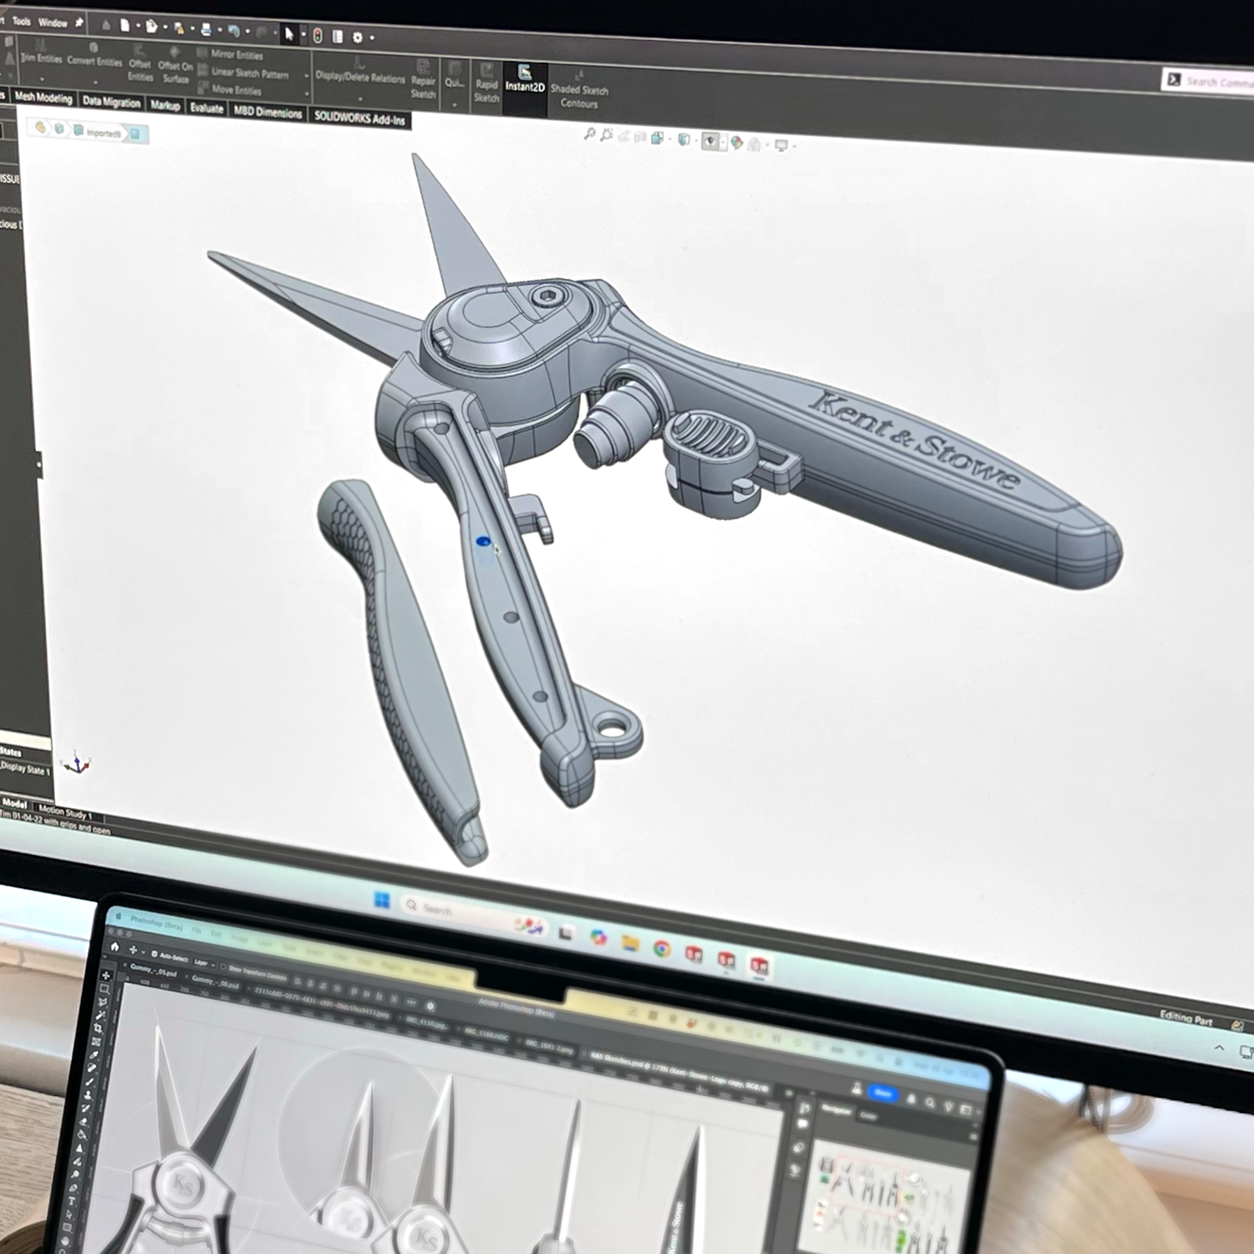Toggle Hide/Show Items eye button
1254x1254 pixels.
tap(711, 141)
